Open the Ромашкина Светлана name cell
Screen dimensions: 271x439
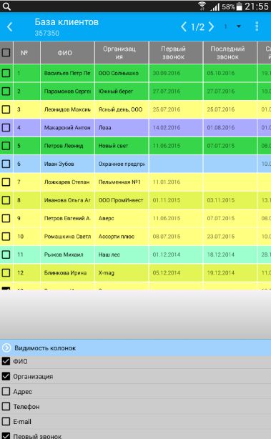pyautogui.click(x=67, y=236)
